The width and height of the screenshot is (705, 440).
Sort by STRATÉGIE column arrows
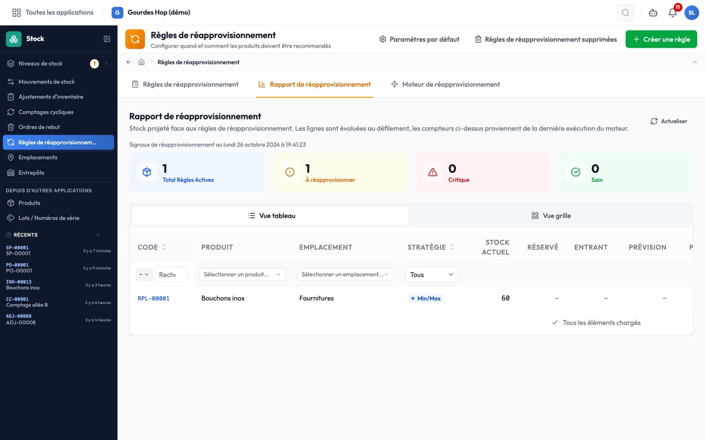[452, 247]
